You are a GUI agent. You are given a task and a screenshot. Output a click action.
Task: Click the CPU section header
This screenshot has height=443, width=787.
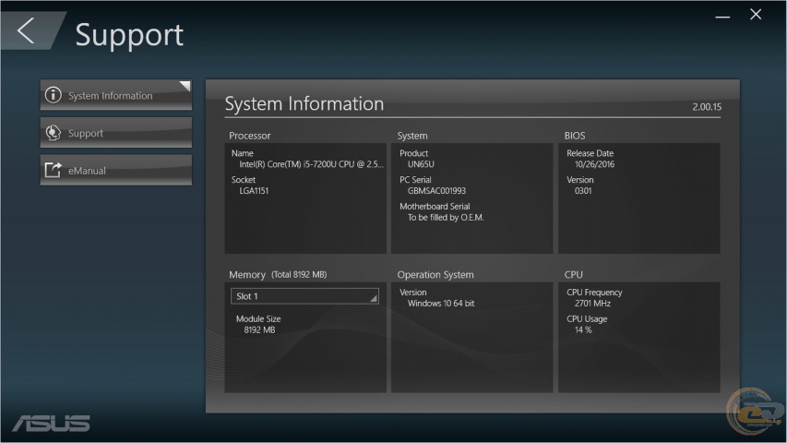point(574,275)
